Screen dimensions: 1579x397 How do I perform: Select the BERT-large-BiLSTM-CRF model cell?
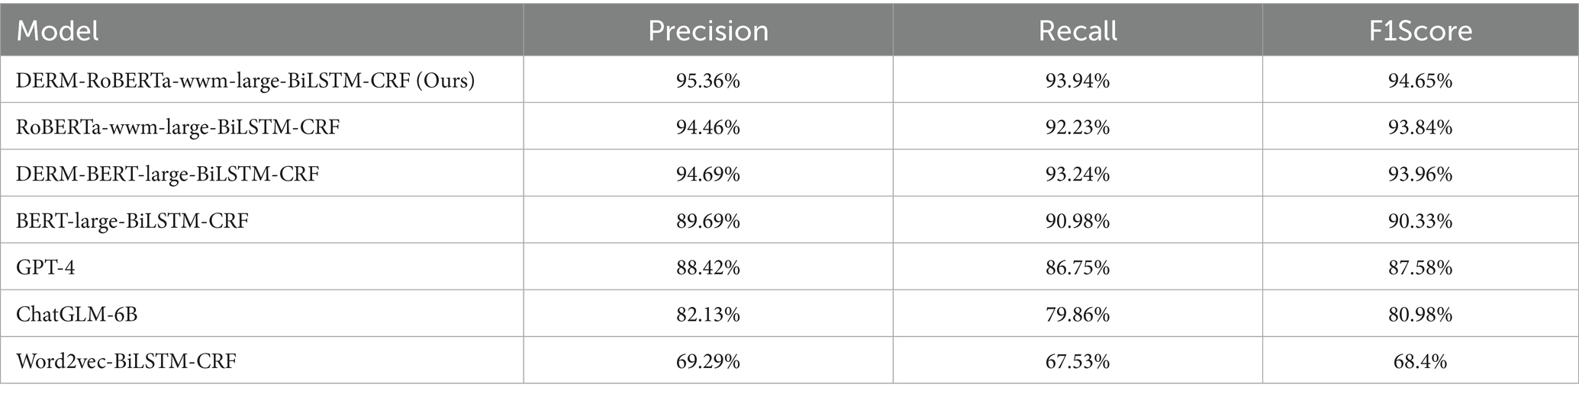[x=132, y=221]
